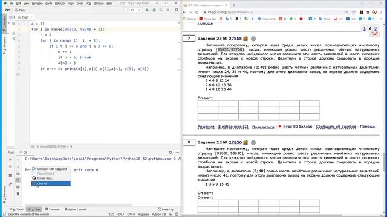Image resolution: width=387 pixels, height=217 pixels.
Task: Open the YouTube bookmark icon
Action: tap(301, 19)
